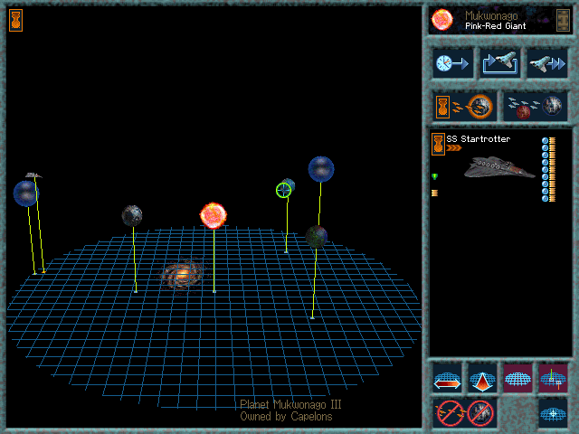Click the ship cycle loop button
The image size is (579, 434).
pyautogui.click(x=500, y=63)
